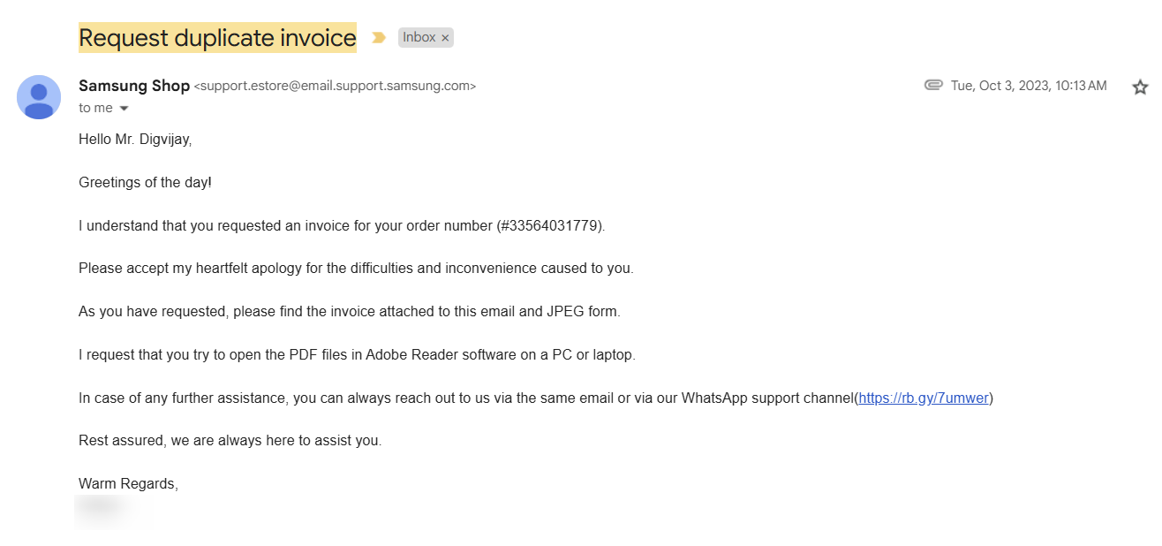Click the paperclip attachment icon
Image resolution: width=1162 pixels, height=546 pixels.
[933, 86]
